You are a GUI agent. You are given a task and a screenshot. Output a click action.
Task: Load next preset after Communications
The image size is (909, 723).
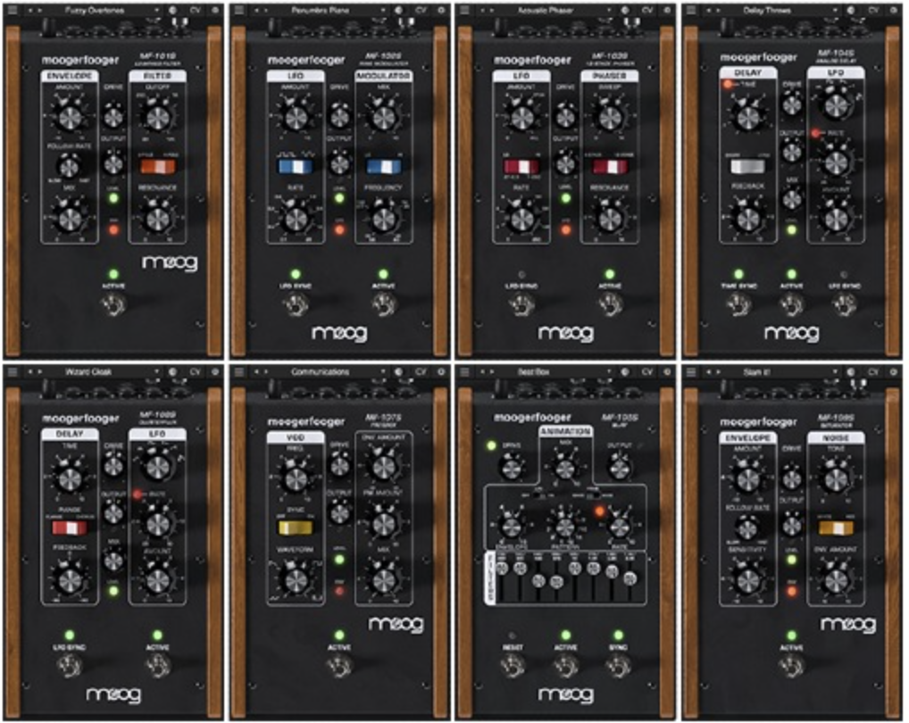tap(265, 371)
